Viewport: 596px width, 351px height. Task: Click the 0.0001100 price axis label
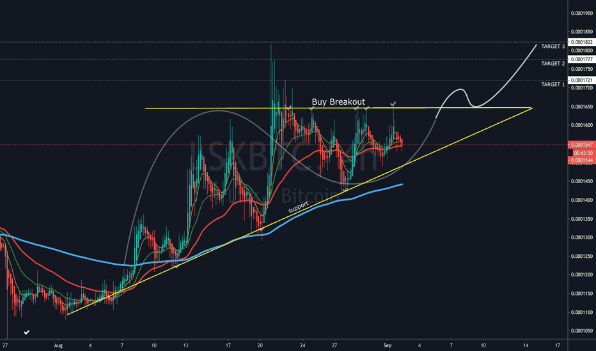pos(581,312)
